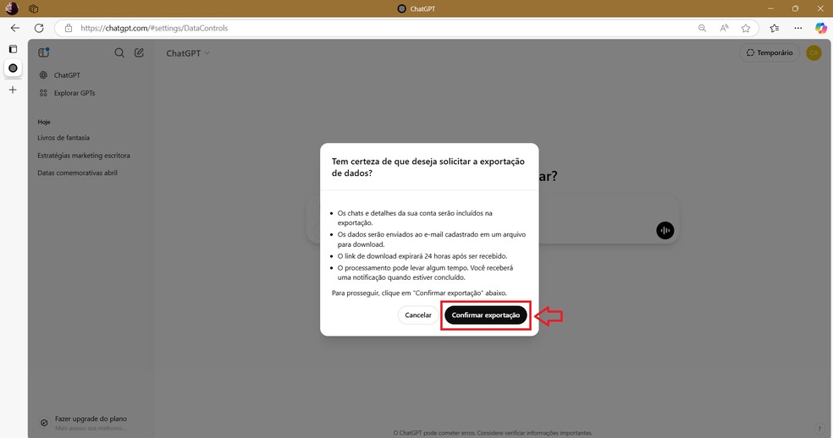Confirm the data export
The height and width of the screenshot is (438, 833).
(x=486, y=315)
